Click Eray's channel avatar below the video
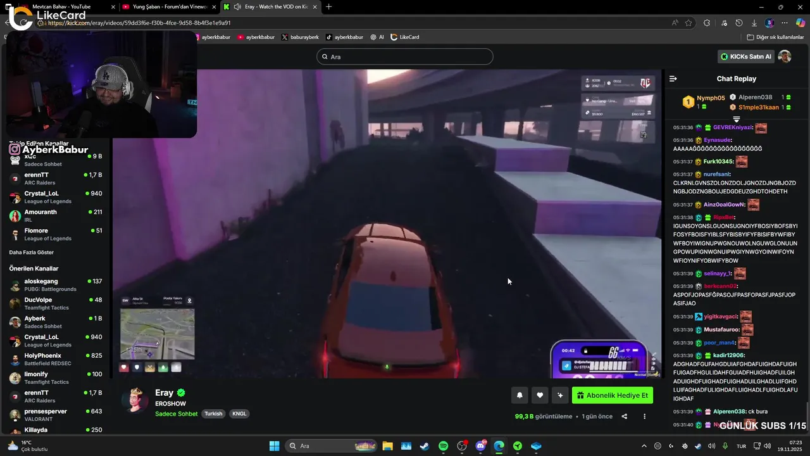Screen dimensions: 810x456 point(135,400)
